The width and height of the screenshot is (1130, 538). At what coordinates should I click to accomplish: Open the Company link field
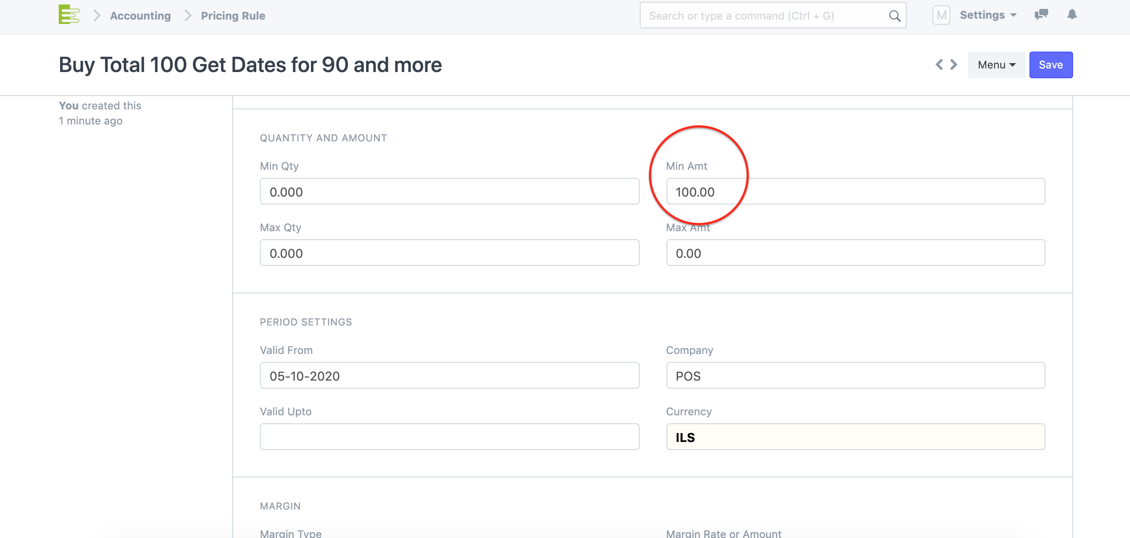[855, 376]
